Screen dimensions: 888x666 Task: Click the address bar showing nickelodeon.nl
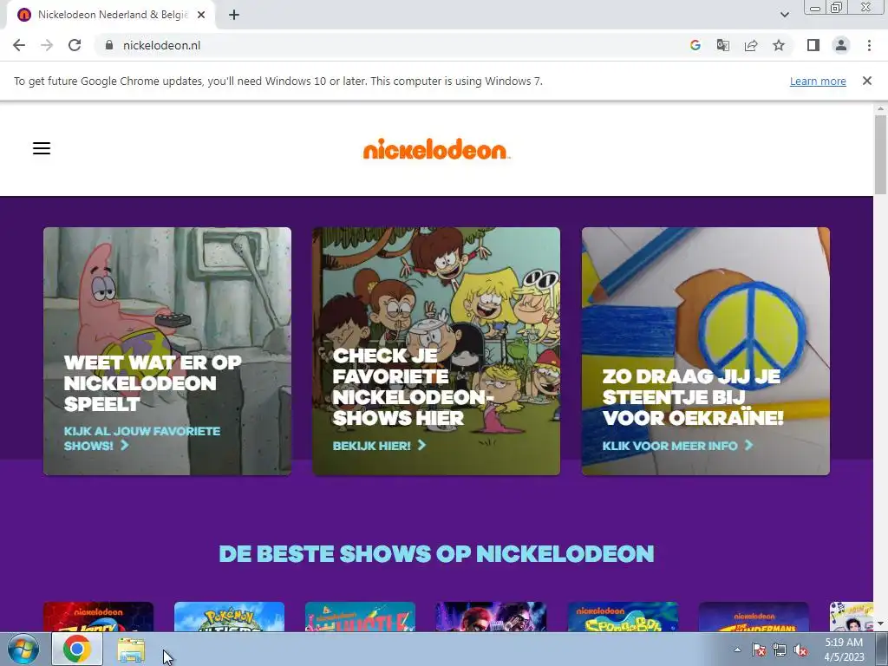[391, 45]
